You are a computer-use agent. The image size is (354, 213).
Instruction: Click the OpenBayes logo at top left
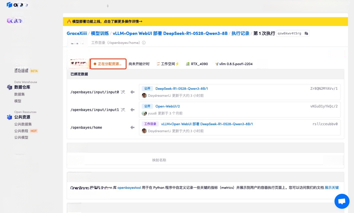[x=9, y=5]
